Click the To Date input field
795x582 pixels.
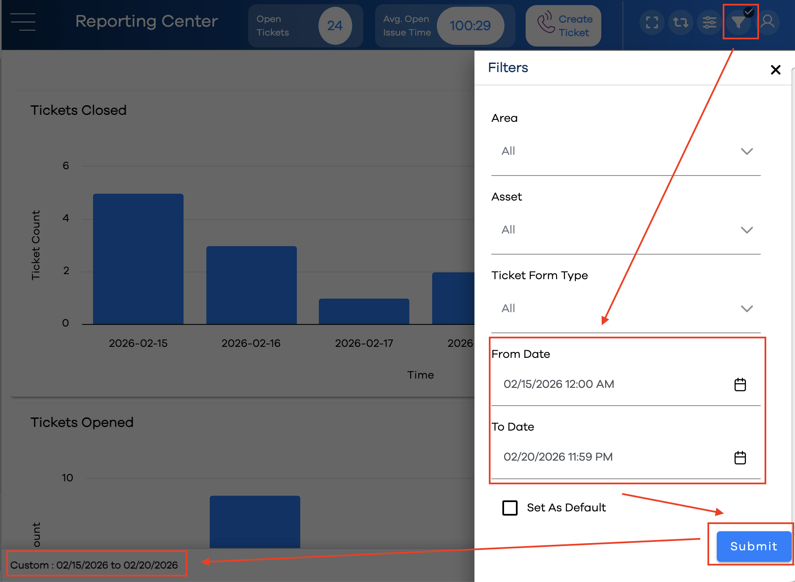tap(626, 458)
